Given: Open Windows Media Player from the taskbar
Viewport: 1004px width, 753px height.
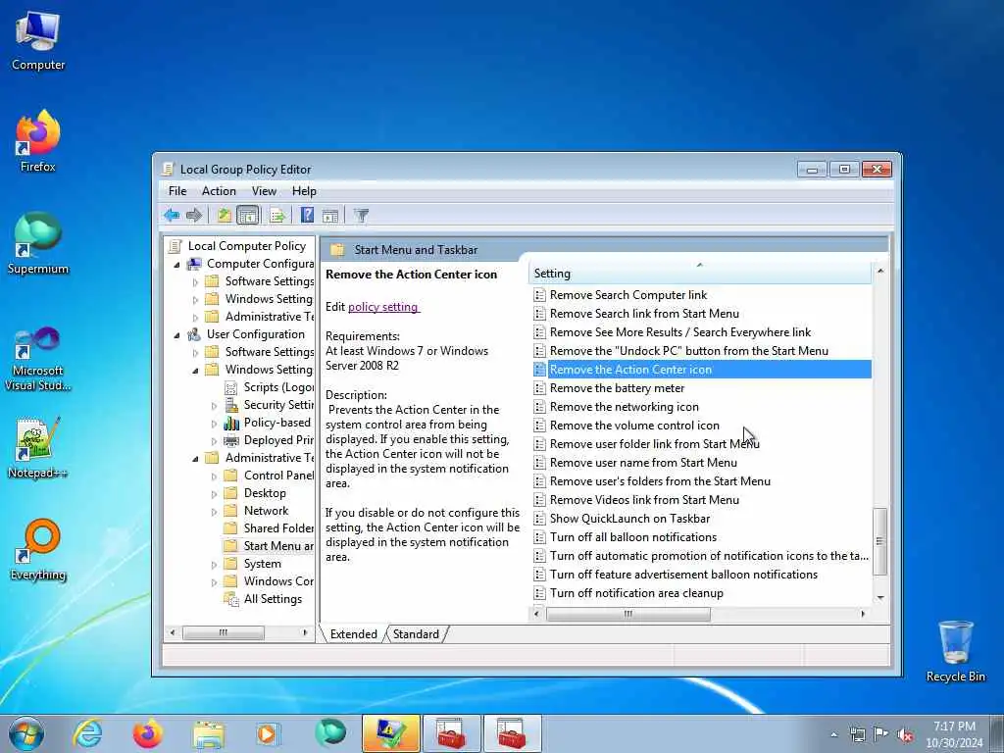Looking at the screenshot, I should point(268,733).
